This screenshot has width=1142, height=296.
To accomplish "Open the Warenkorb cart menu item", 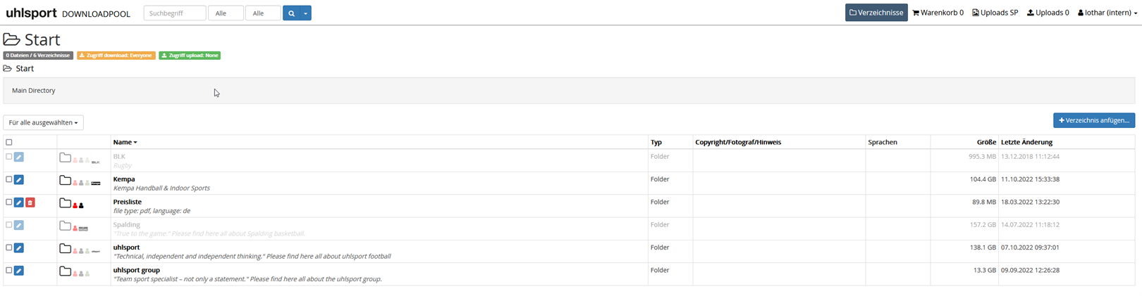I will (938, 13).
